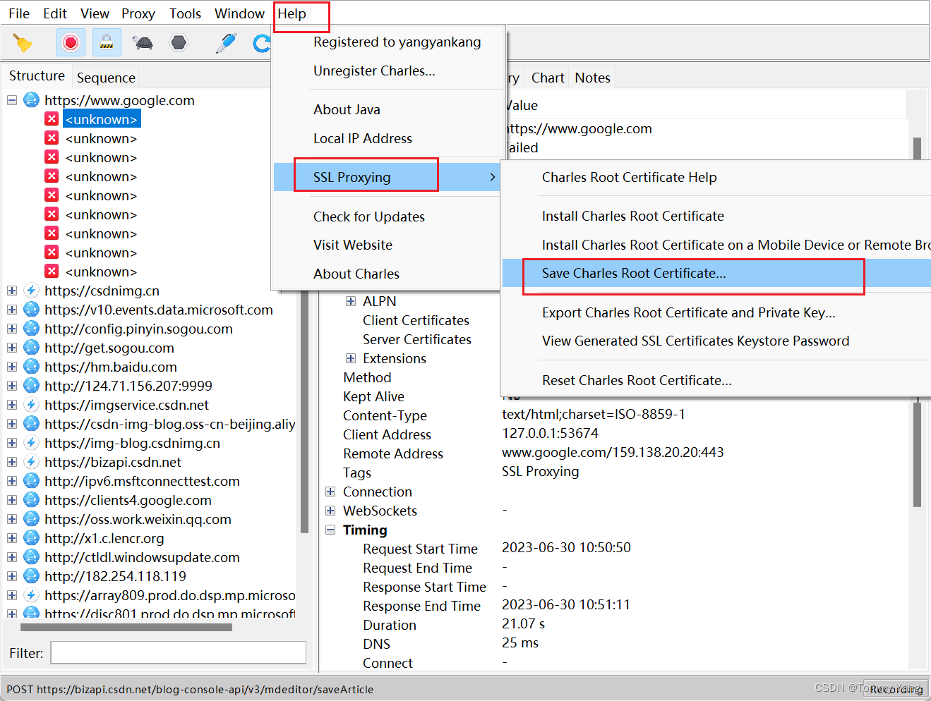The height and width of the screenshot is (701, 931).
Task: Choose SSL Proxying submenu entry
Action: click(386, 177)
